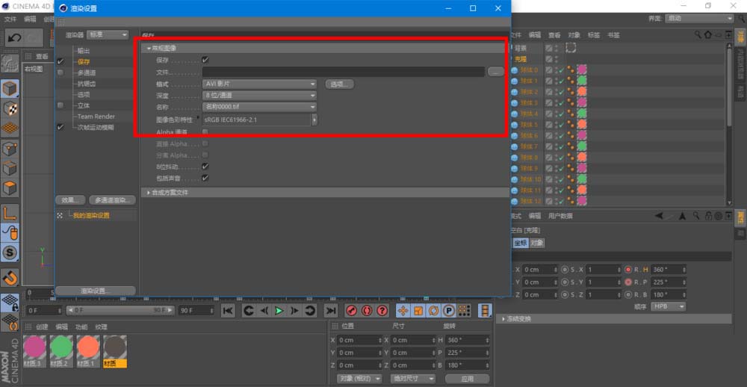The width and height of the screenshot is (747, 387).
Task: Toggle the R.H animation radio dot
Action: click(x=628, y=269)
